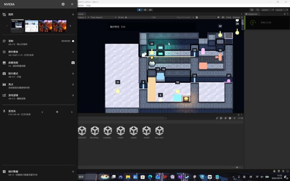Viewport: 290px width, 181px height.
Task: Click the game filter icon
Action: [x=4, y=95]
